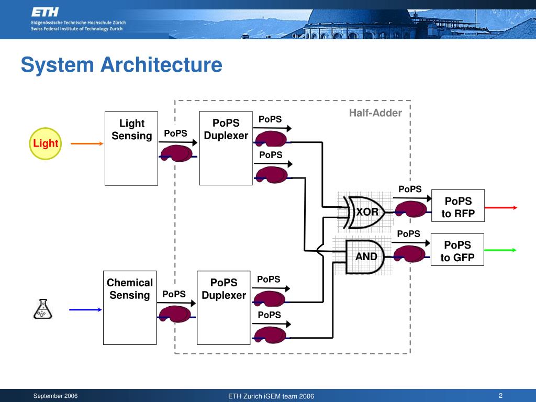Select the lower PoPS Duplexer box
This screenshot has height=402, width=536.
click(x=224, y=308)
